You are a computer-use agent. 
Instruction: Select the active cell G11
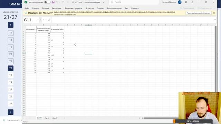tap(88, 53)
